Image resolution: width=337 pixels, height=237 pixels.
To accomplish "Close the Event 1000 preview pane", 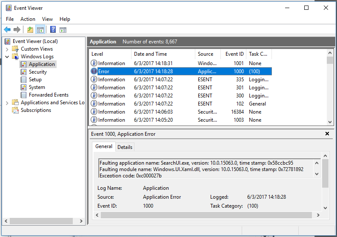I will point(327,134).
